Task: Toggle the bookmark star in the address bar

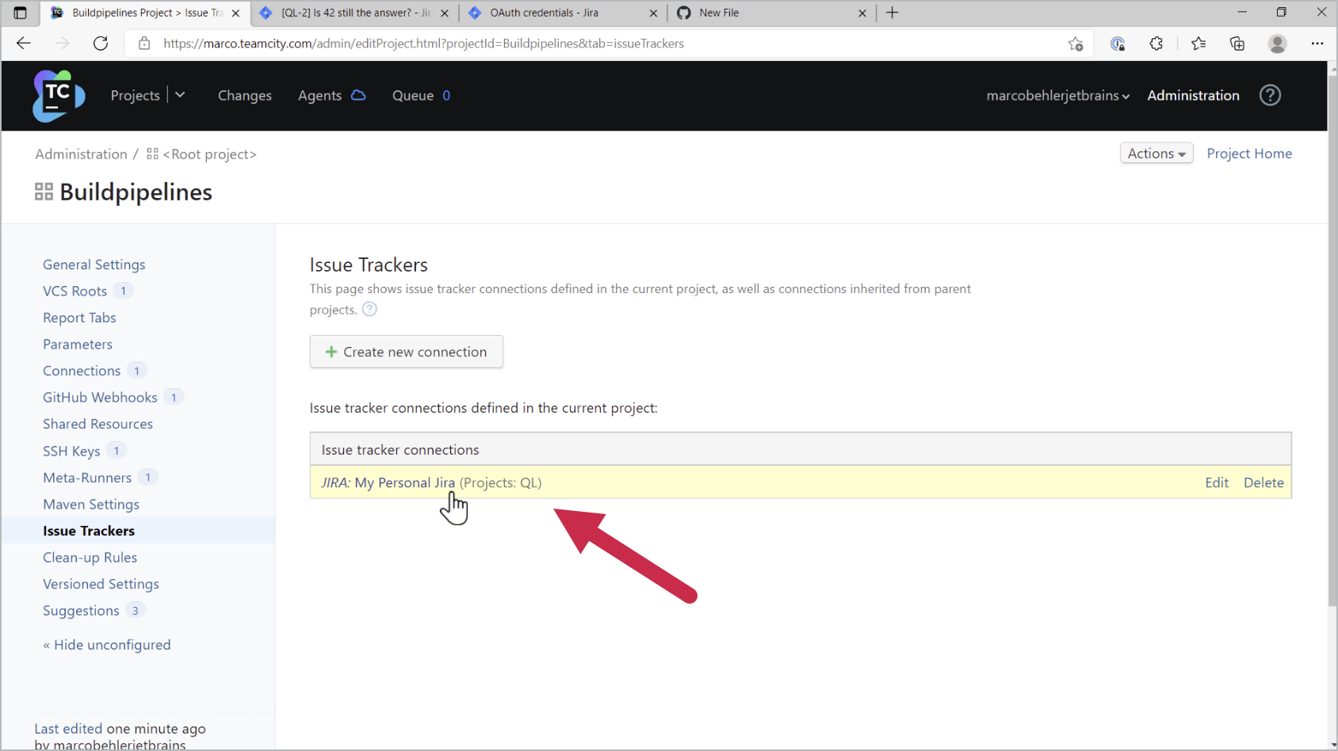Action: click(1076, 44)
